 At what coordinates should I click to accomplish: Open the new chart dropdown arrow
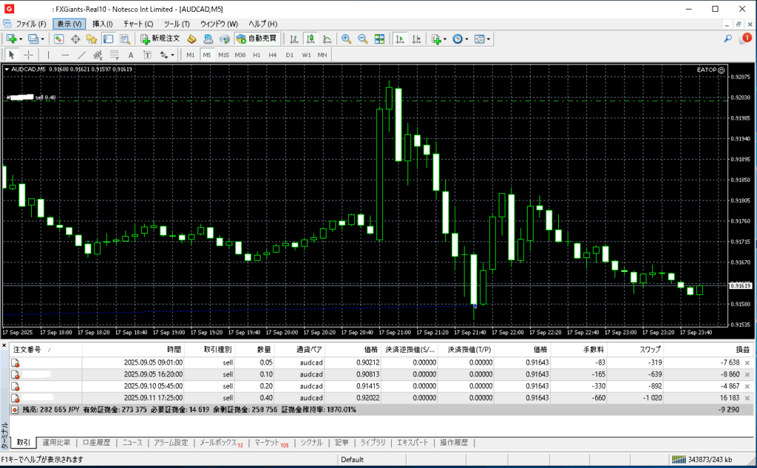(21, 38)
